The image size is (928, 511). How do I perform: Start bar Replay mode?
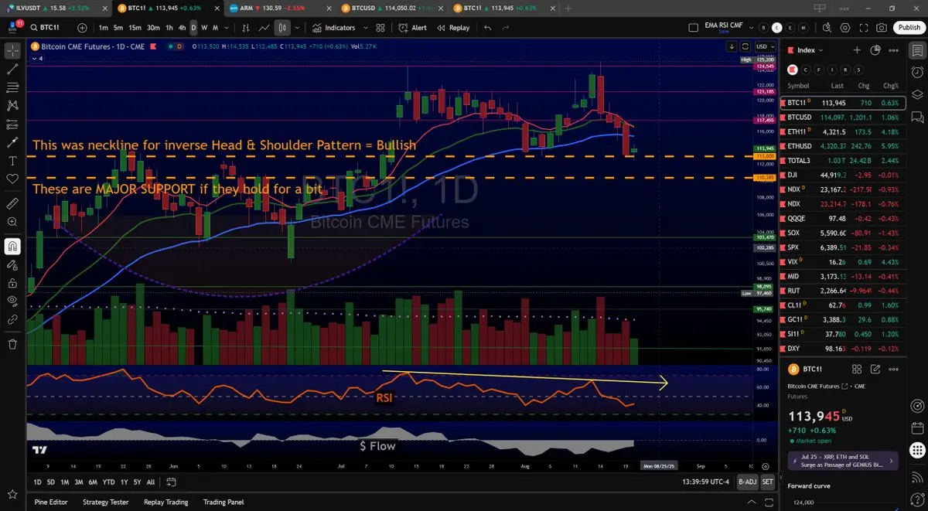[453, 27]
